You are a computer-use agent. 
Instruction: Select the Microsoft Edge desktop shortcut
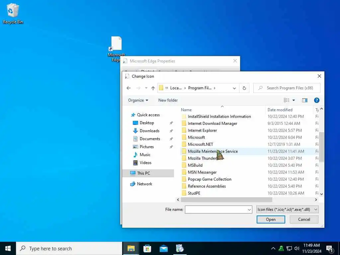(x=117, y=48)
